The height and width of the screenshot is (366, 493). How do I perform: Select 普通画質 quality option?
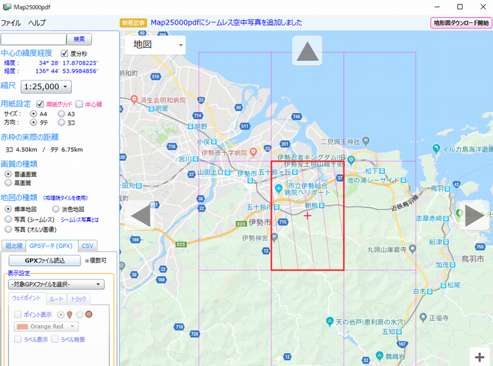point(8,174)
